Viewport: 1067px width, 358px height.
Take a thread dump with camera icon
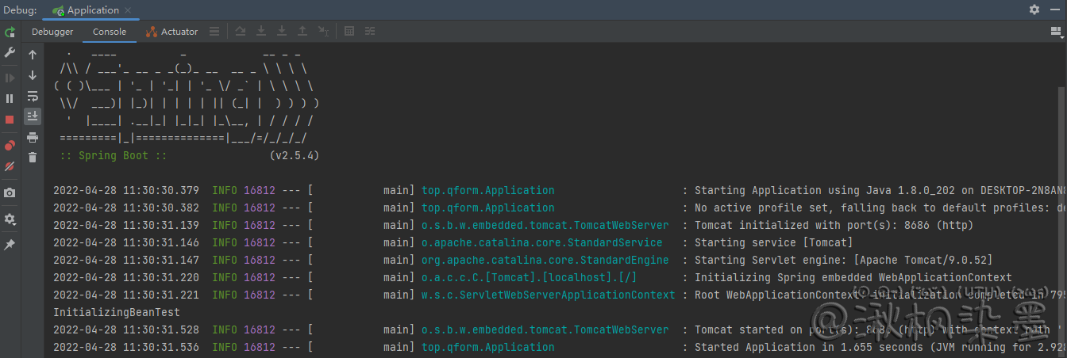(x=10, y=192)
